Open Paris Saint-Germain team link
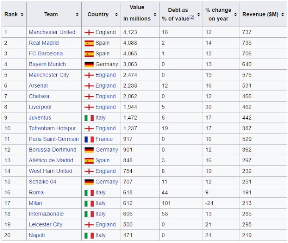The width and height of the screenshot is (288, 243). [x=54, y=139]
